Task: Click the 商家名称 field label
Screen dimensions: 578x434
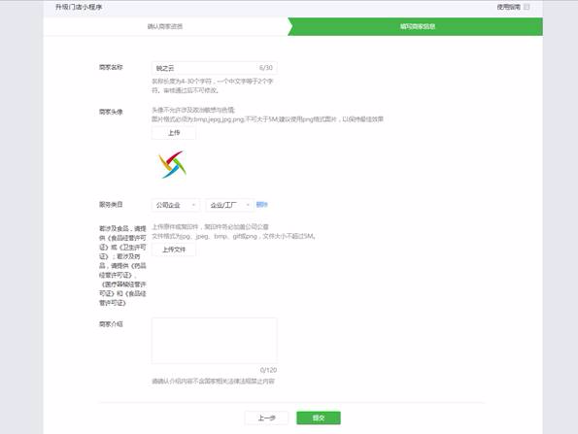Action: click(111, 67)
